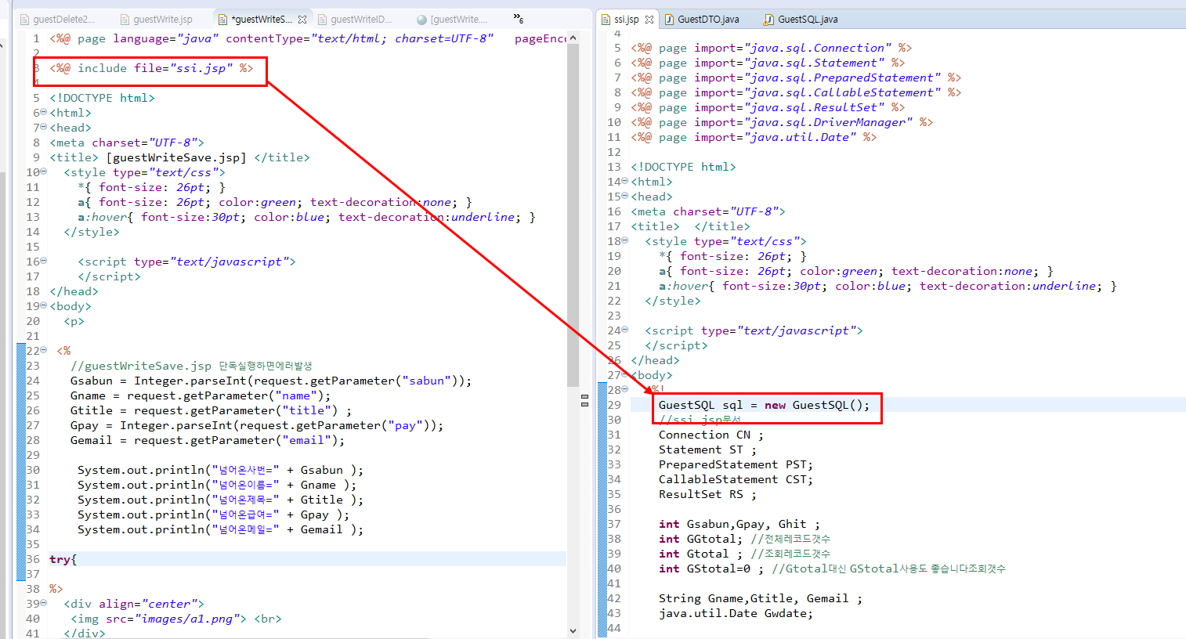Image resolution: width=1186 pixels, height=639 pixels.
Task: Click the <title> [guestWriteSave.jsp] line
Action: (x=180, y=157)
